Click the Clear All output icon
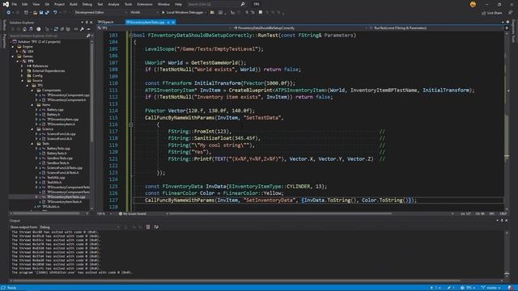 pos(148,227)
